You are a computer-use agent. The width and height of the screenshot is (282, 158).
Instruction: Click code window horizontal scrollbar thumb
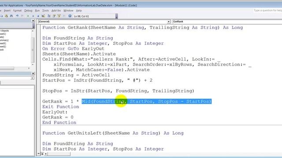pos(59,154)
